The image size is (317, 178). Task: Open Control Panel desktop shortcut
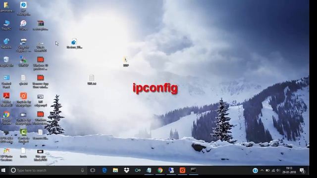pos(6,81)
